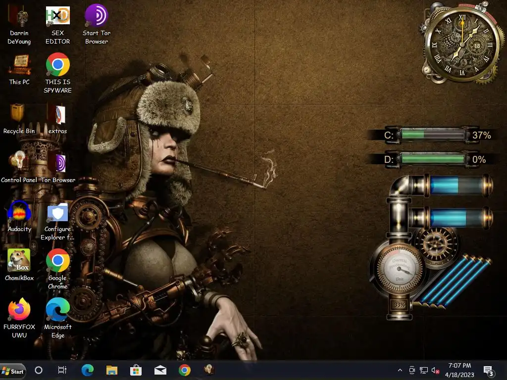Open the clock showing 7:07 PM
507x380 pixels.
click(x=459, y=370)
